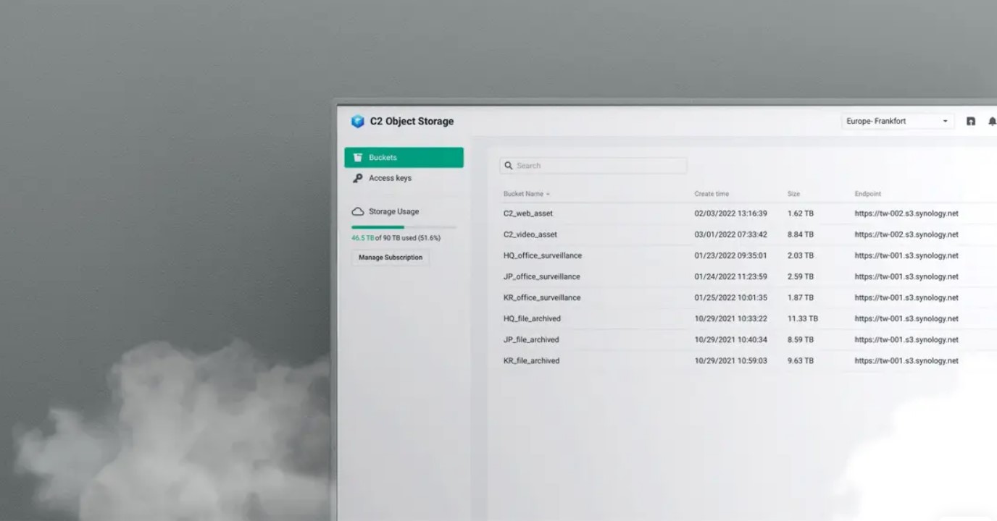The width and height of the screenshot is (997, 521).
Task: Click the 2.03 TB size value
Action: tap(801, 255)
